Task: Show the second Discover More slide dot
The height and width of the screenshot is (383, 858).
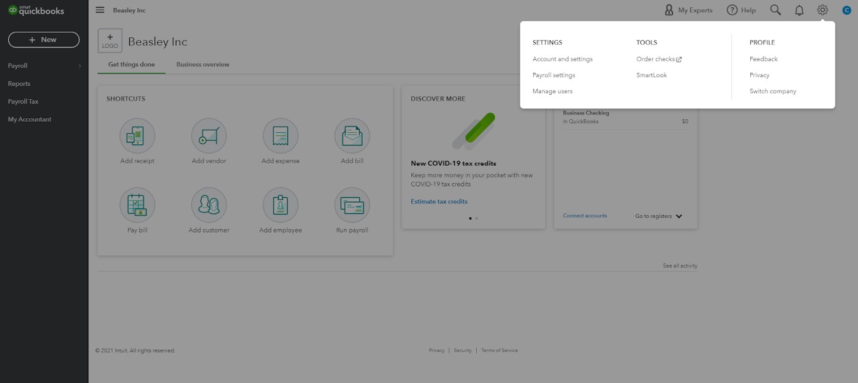Action: click(x=477, y=218)
